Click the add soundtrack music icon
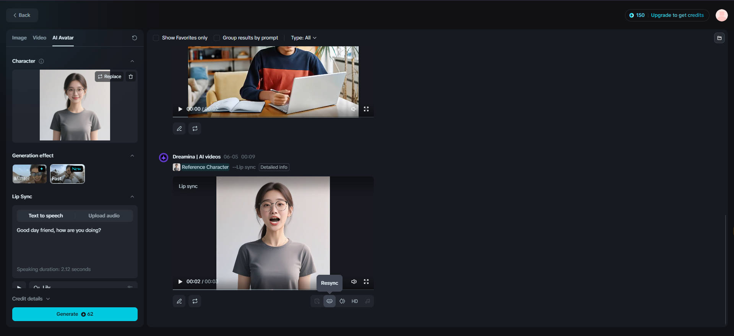The image size is (734, 336). [x=367, y=301]
